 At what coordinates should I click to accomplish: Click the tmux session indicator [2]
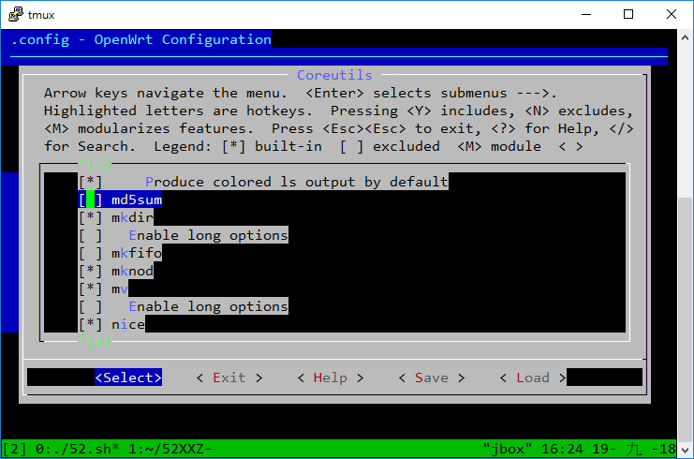15,449
